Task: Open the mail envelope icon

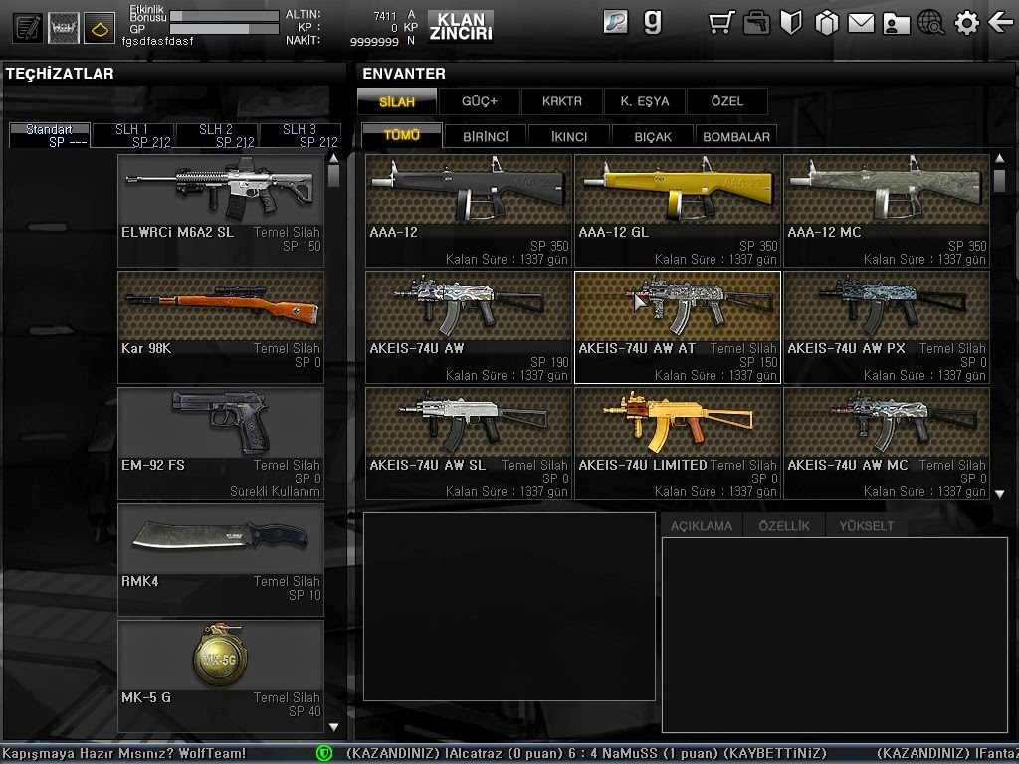Action: click(861, 23)
